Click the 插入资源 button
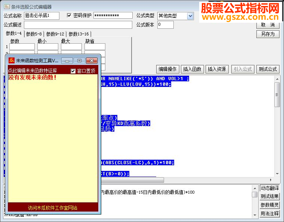 tap(217, 69)
